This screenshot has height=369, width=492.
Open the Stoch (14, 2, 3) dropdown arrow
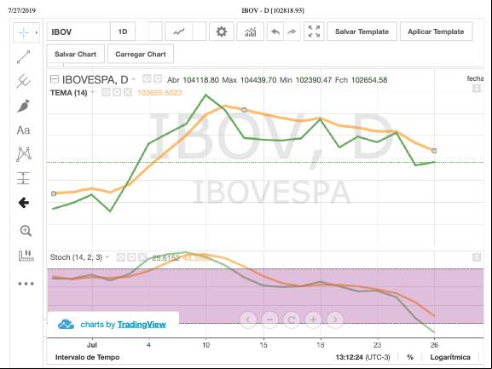tap(107, 257)
